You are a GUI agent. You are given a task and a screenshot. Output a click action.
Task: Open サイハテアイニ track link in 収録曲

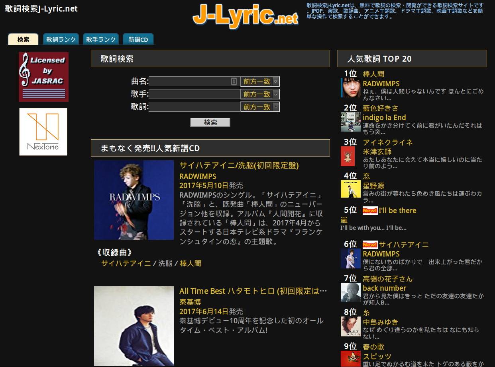[x=126, y=263]
